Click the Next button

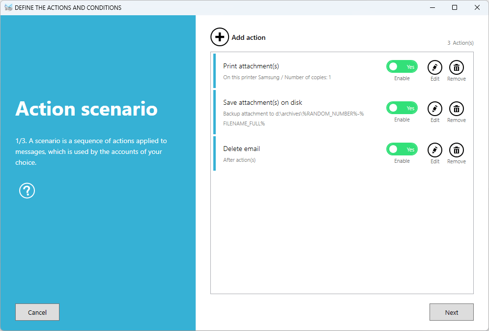click(x=451, y=312)
